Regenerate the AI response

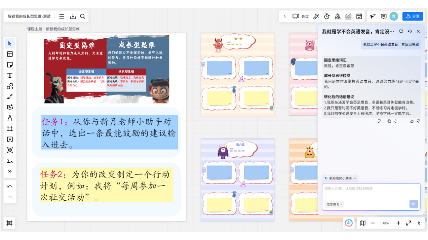pyautogui.click(x=395, y=121)
